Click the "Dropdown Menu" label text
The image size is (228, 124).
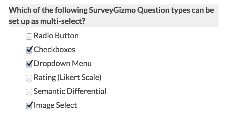[x=62, y=64]
